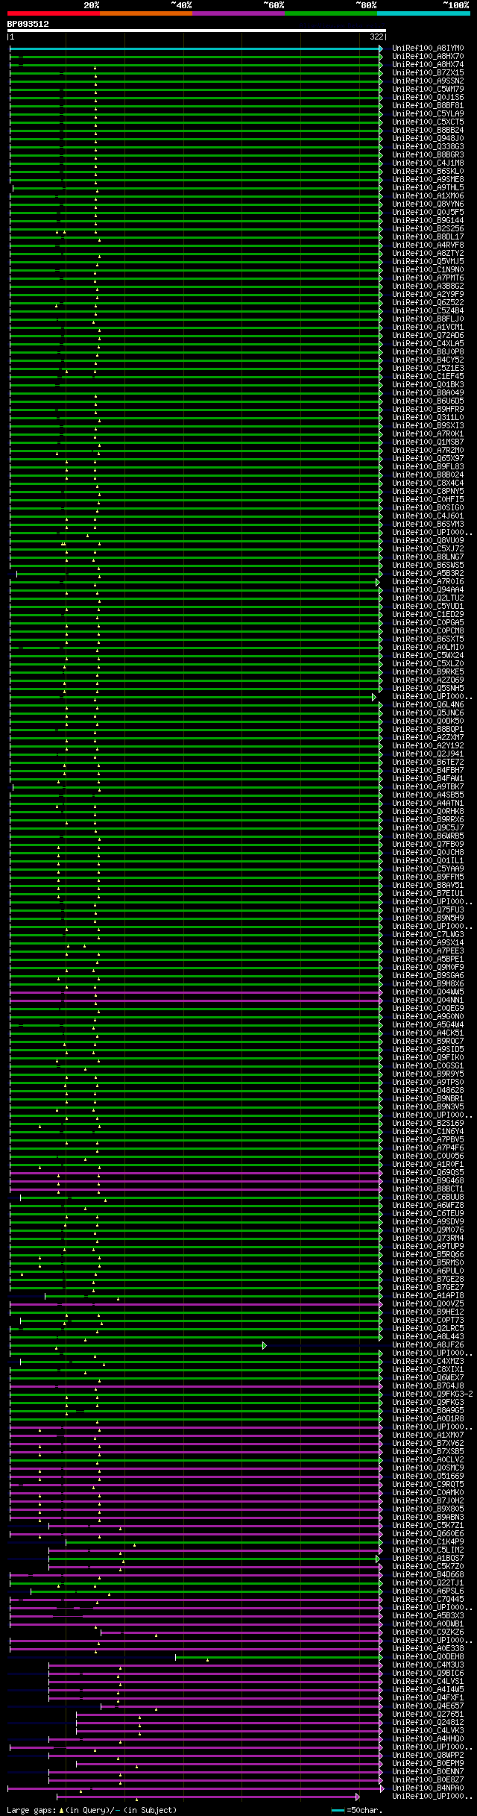Click the purple ~60% identity legend segment
This screenshot has height=1816, width=477.
point(238,13)
